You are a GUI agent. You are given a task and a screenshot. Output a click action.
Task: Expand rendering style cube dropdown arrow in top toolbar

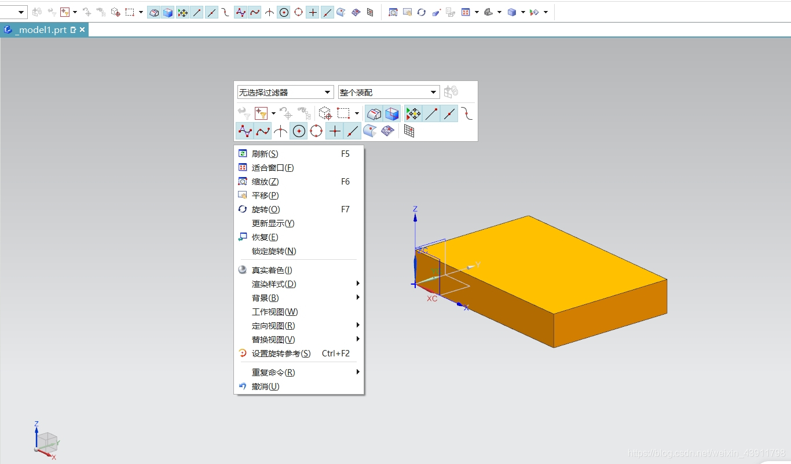(x=523, y=12)
